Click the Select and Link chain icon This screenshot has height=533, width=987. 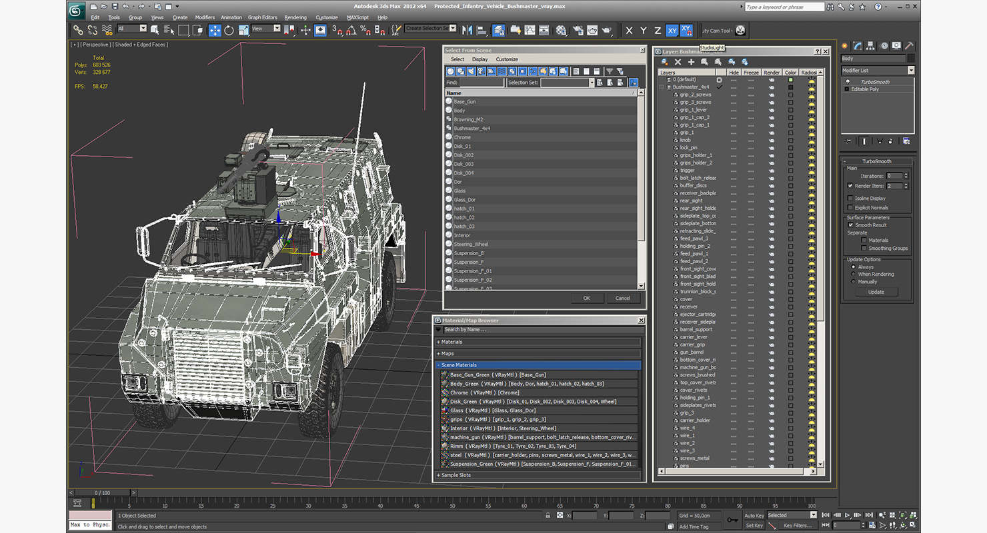pos(78,31)
